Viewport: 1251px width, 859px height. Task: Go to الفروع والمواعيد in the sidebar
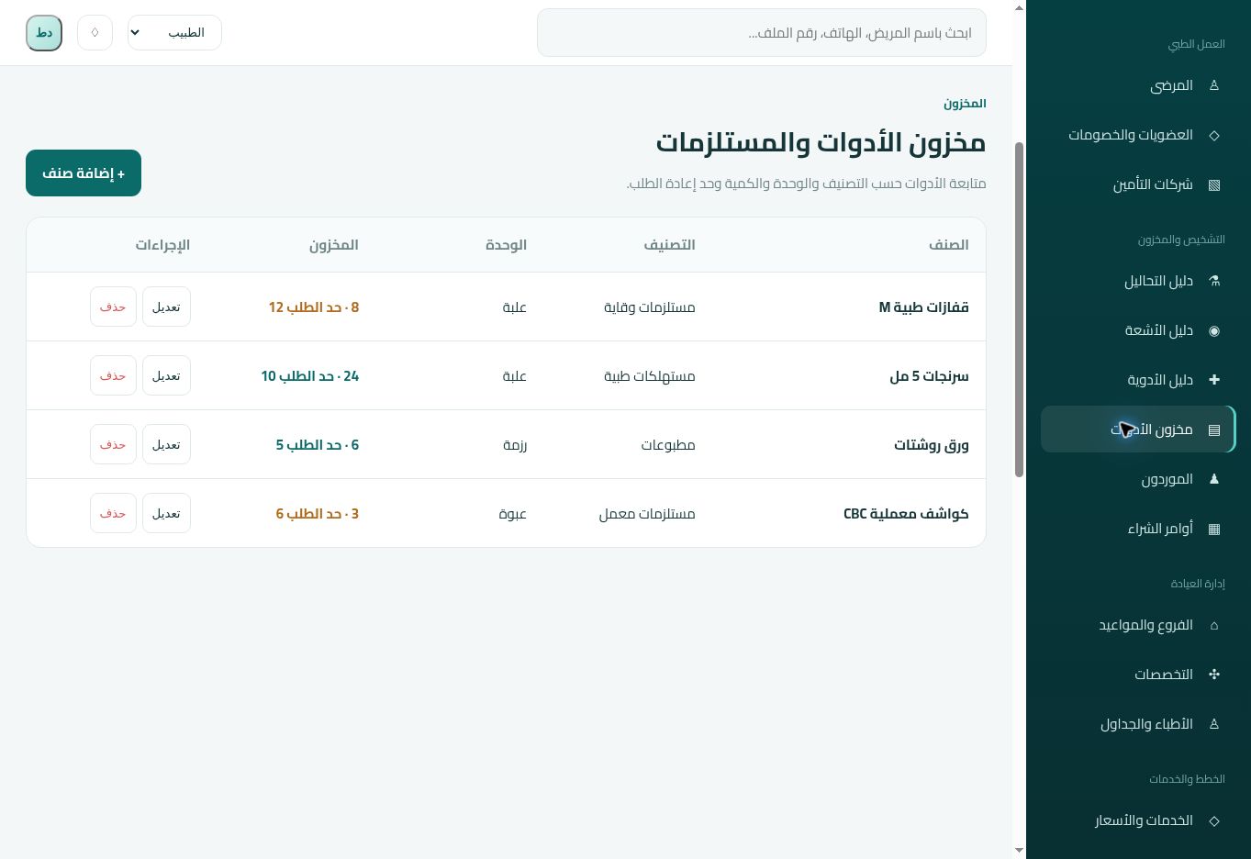coord(1138,625)
